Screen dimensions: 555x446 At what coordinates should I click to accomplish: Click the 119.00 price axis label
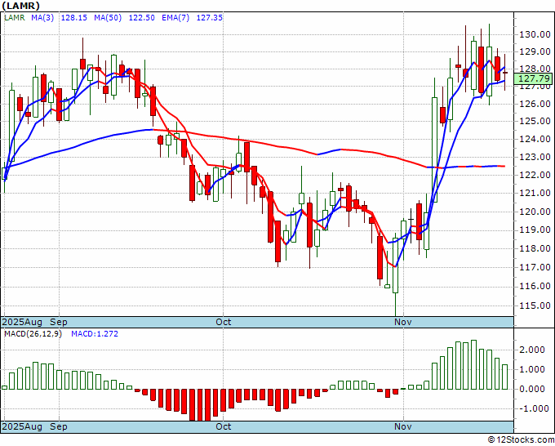535,230
